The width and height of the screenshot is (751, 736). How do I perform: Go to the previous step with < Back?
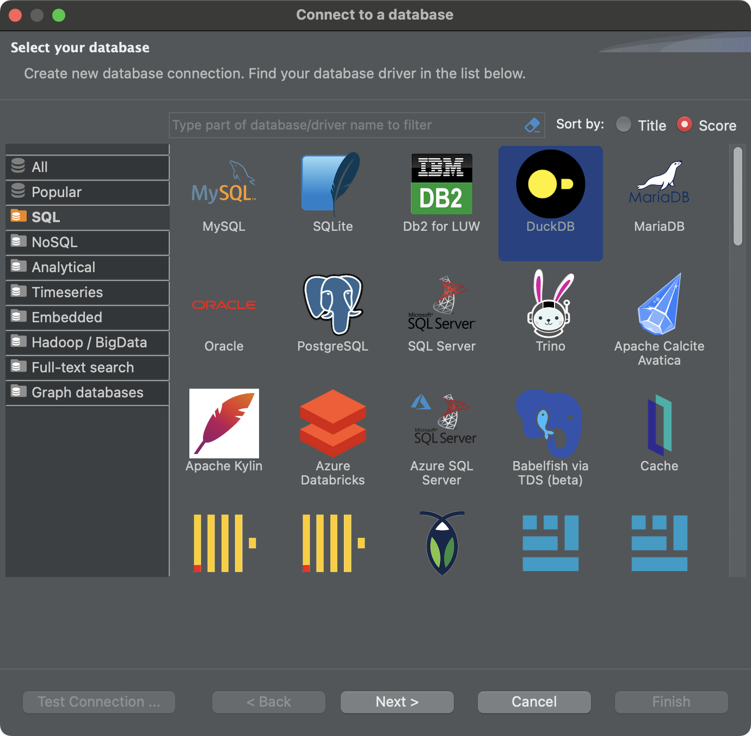[269, 702]
